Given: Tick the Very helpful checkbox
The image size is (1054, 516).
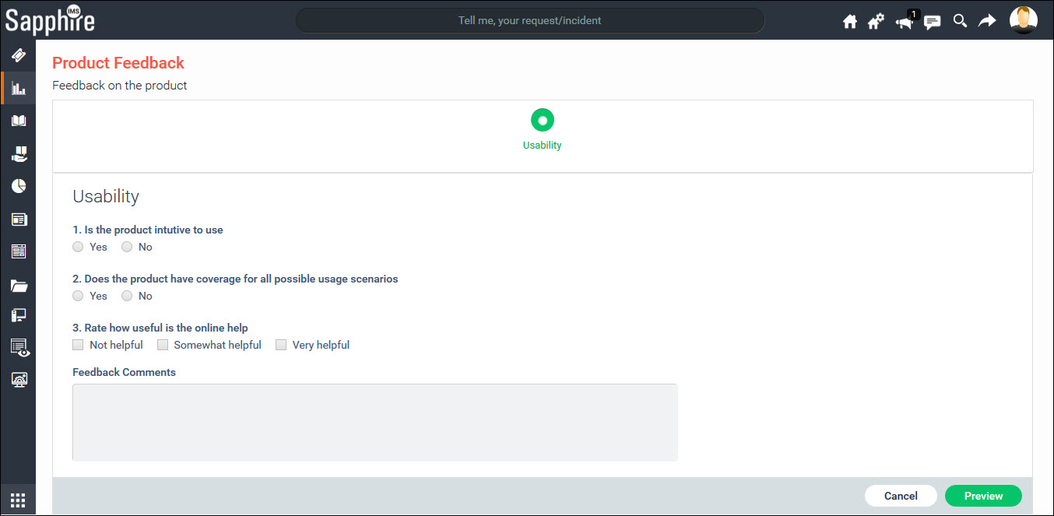Looking at the screenshot, I should [281, 345].
